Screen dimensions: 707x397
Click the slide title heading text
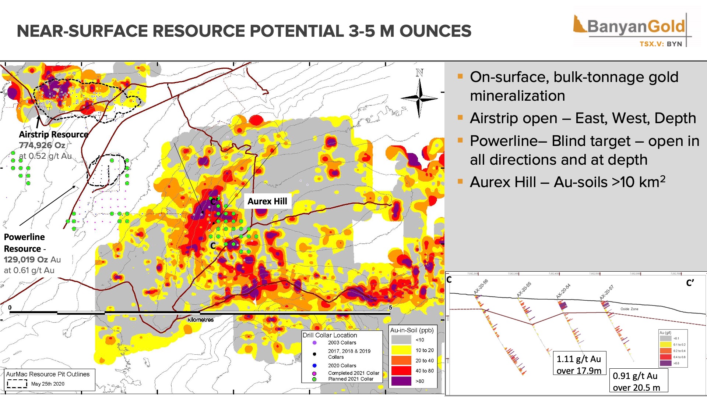[244, 31]
